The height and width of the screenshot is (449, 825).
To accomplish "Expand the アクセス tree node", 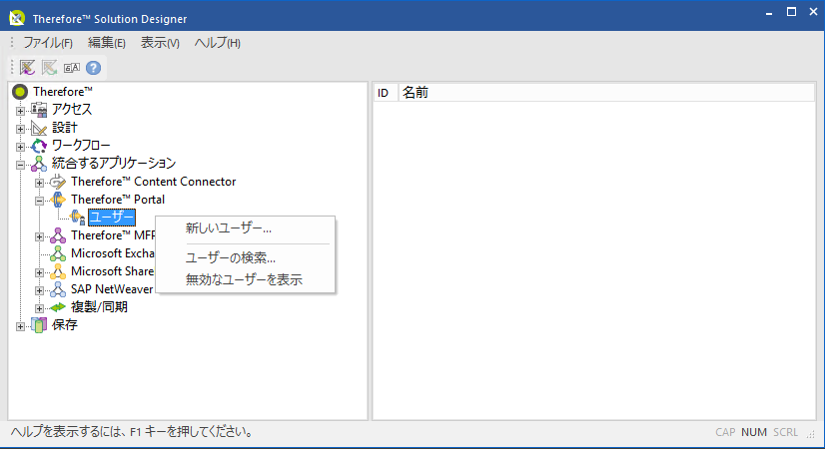I will coord(20,111).
